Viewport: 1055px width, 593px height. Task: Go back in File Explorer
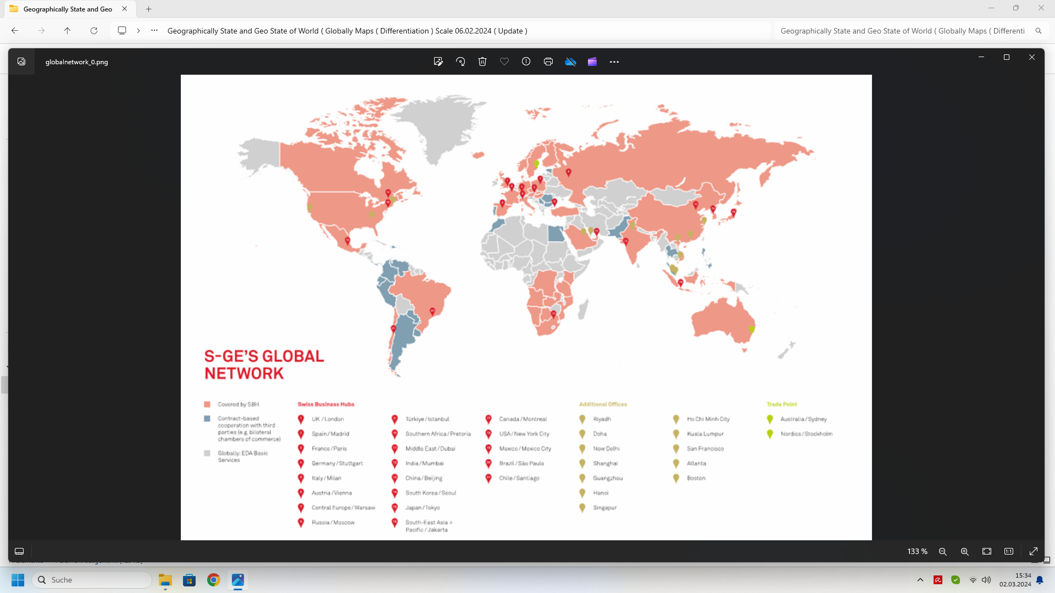15,31
